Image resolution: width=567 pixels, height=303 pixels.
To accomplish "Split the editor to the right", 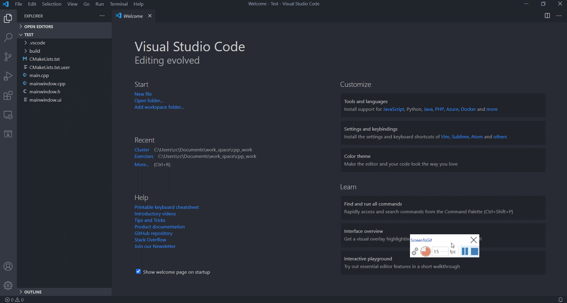I will (x=547, y=16).
